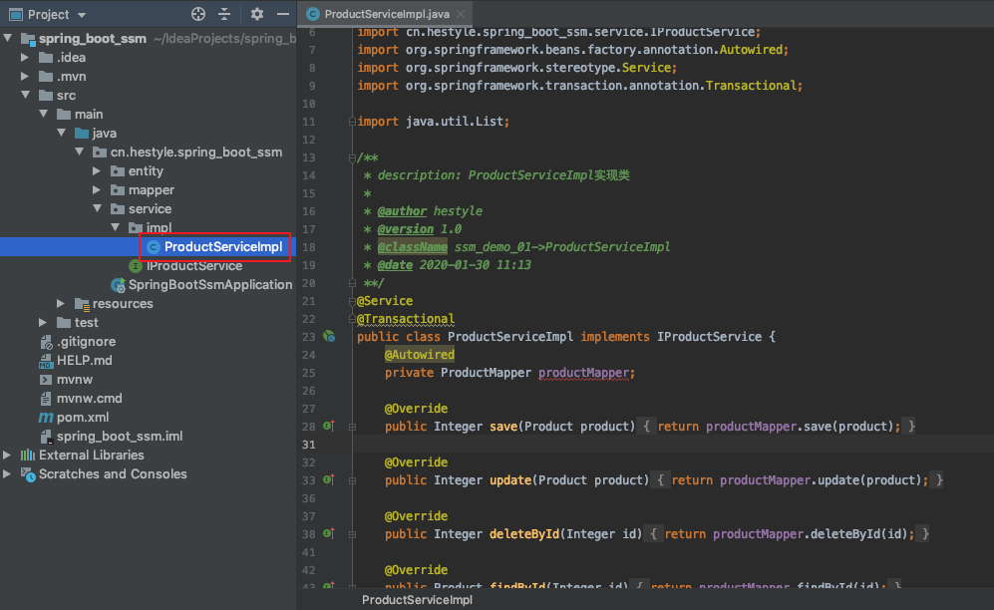Viewport: 994px width, 610px height.
Task: Select the mvnw.cmd file
Action: pos(90,399)
